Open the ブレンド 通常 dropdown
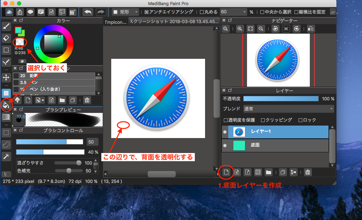Screen dimensions: 362x220 tap(289, 109)
